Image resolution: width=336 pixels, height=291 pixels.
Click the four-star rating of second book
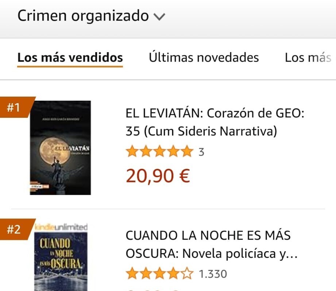(160, 273)
